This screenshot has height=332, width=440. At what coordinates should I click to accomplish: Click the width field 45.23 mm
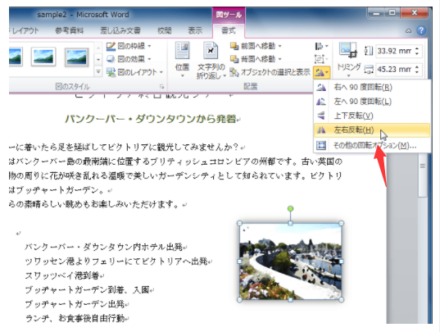click(x=395, y=70)
